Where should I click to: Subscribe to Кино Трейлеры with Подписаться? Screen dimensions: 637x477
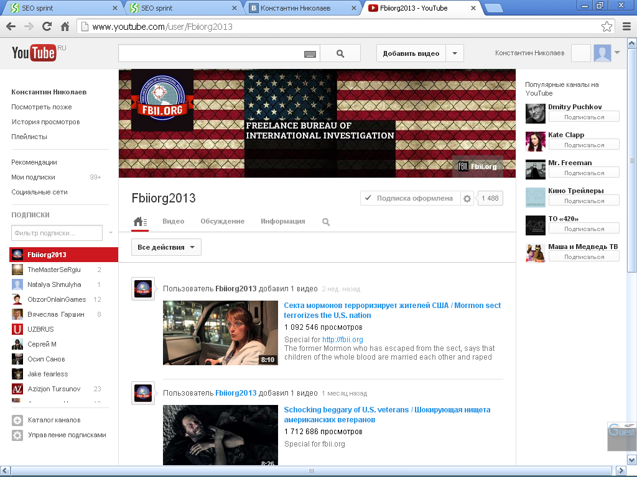[584, 201]
